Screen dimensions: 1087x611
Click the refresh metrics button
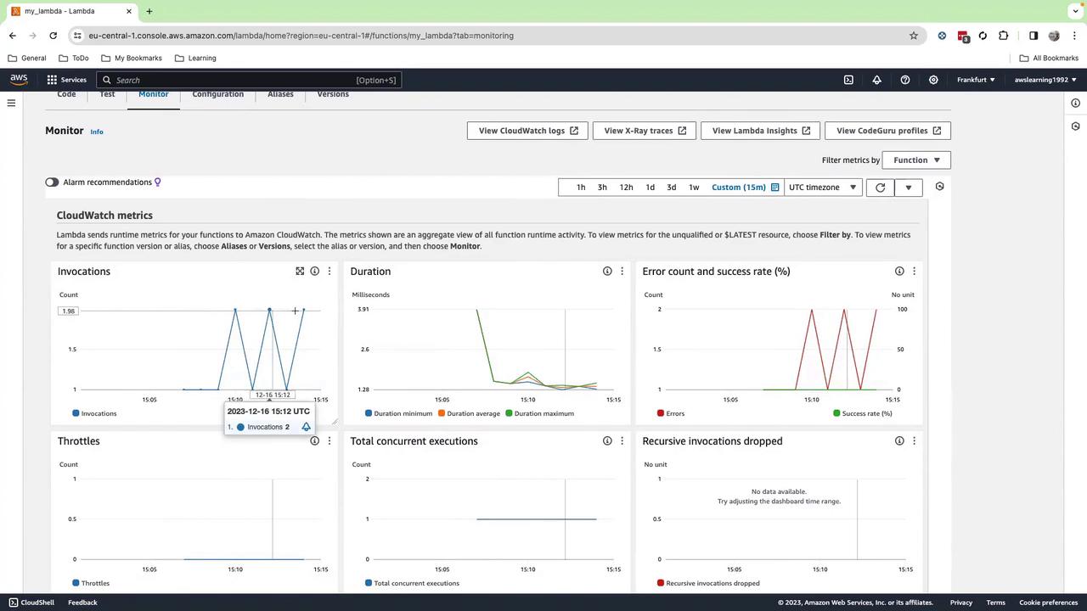click(880, 188)
